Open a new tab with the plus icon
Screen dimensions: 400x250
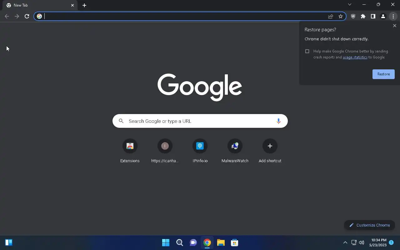[x=84, y=5]
